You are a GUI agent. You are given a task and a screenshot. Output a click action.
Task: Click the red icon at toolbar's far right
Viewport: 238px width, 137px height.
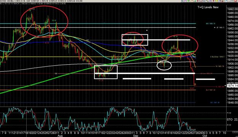pos(236,1)
